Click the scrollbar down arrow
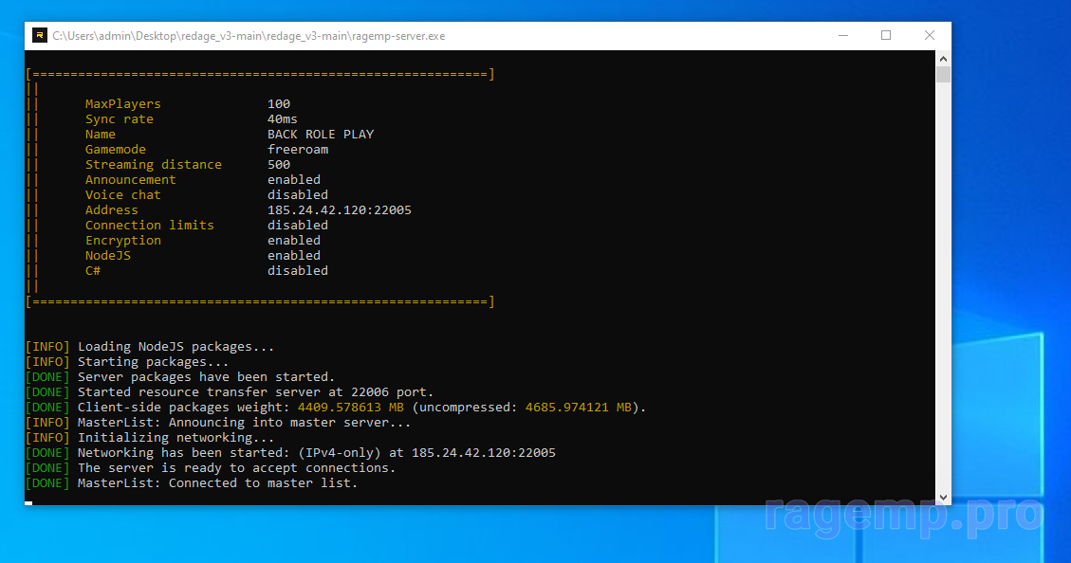This screenshot has width=1071, height=563. click(x=943, y=498)
